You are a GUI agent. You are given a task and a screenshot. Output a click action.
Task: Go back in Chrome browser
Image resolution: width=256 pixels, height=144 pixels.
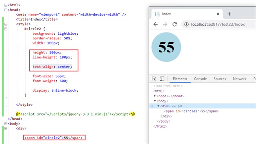coord(155,25)
